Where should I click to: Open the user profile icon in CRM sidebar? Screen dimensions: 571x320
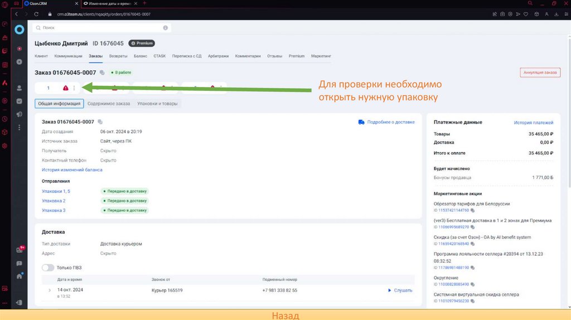click(x=20, y=88)
